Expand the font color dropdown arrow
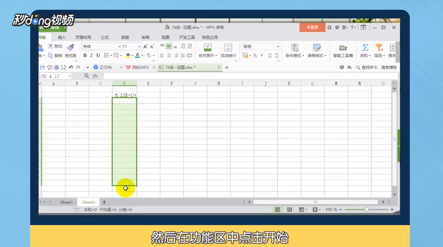Screen dimensions: 443x247 [x=142, y=55]
